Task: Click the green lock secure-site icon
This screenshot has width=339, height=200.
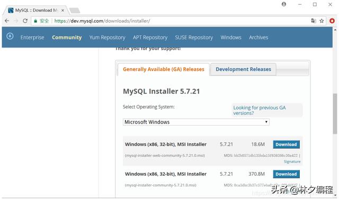Action: click(35, 21)
